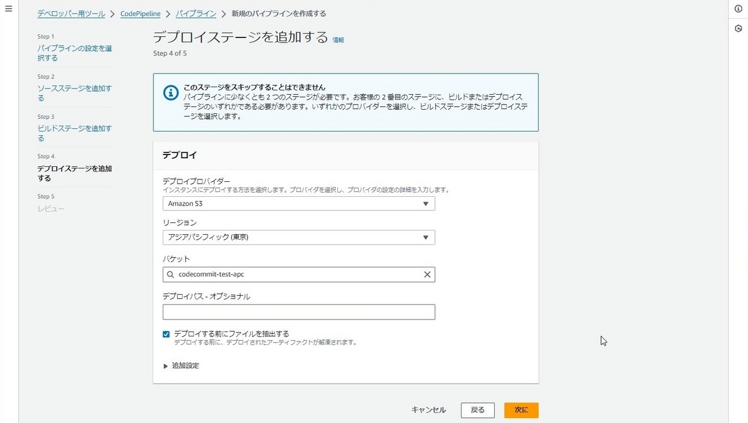Viewport: 748px width, 423px height.
Task: Navigate to CodePipeline via the breadcrumb
Action: [140, 13]
